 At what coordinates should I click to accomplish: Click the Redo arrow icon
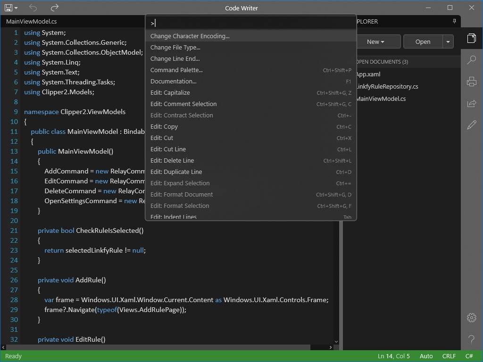click(55, 8)
